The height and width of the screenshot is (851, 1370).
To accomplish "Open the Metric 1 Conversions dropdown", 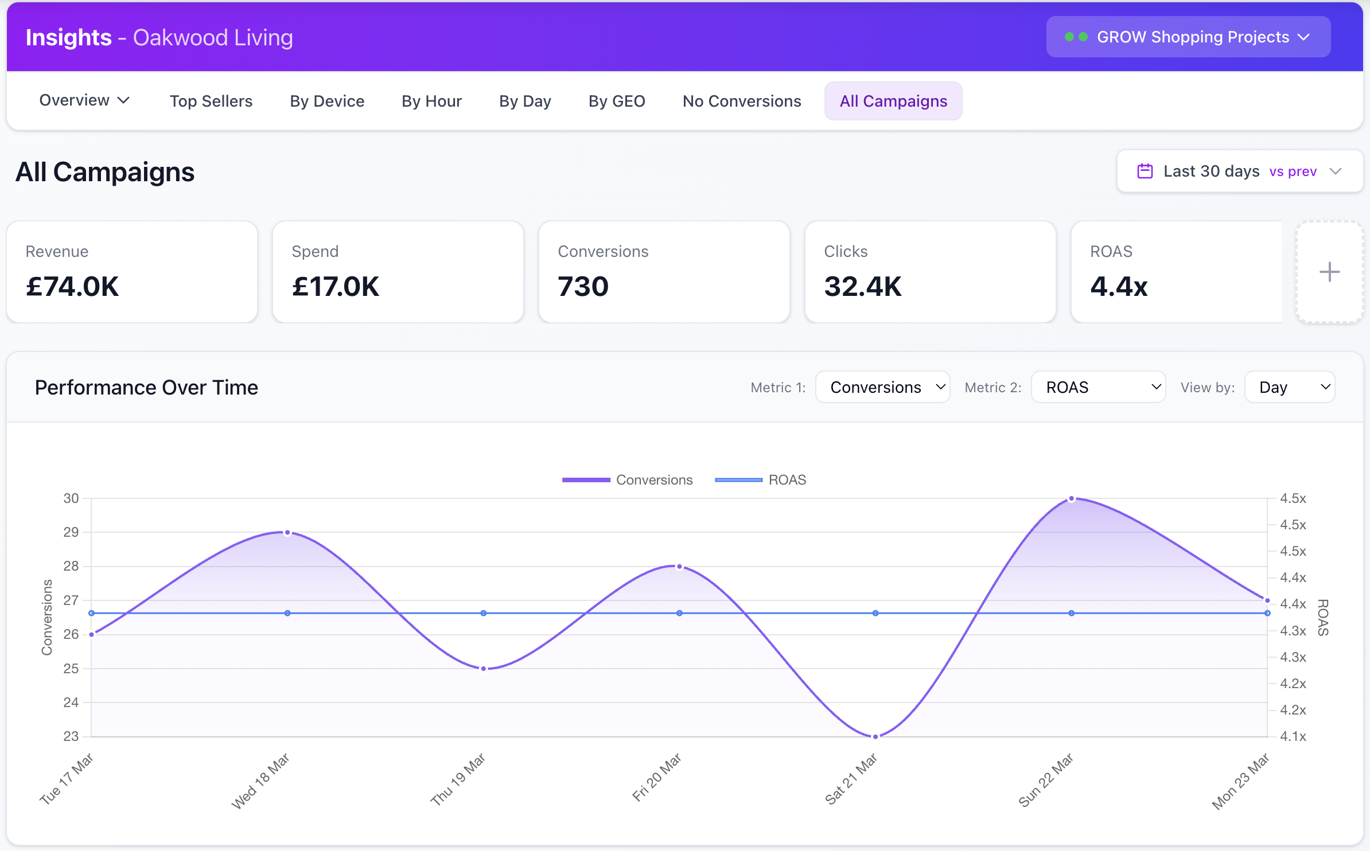I will (882, 388).
